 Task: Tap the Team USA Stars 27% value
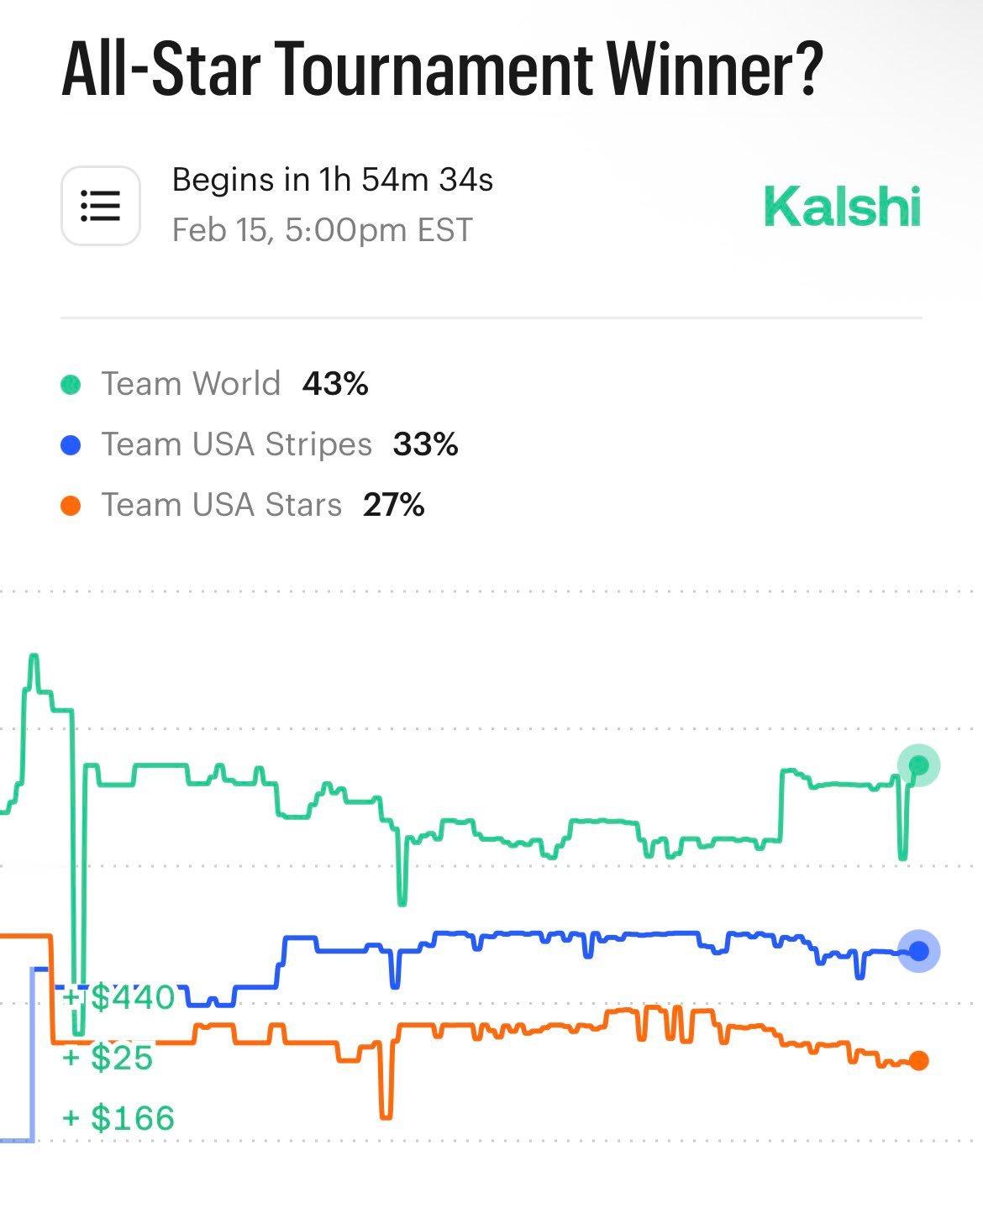click(x=393, y=505)
